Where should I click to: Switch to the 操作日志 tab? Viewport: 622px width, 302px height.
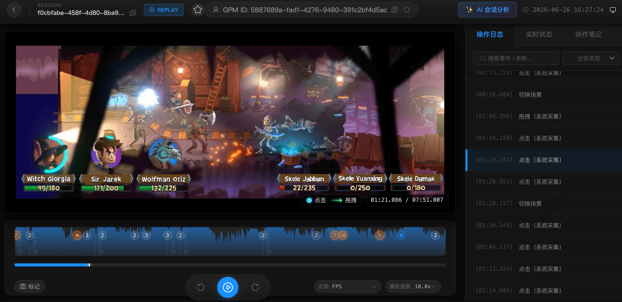[x=490, y=34]
